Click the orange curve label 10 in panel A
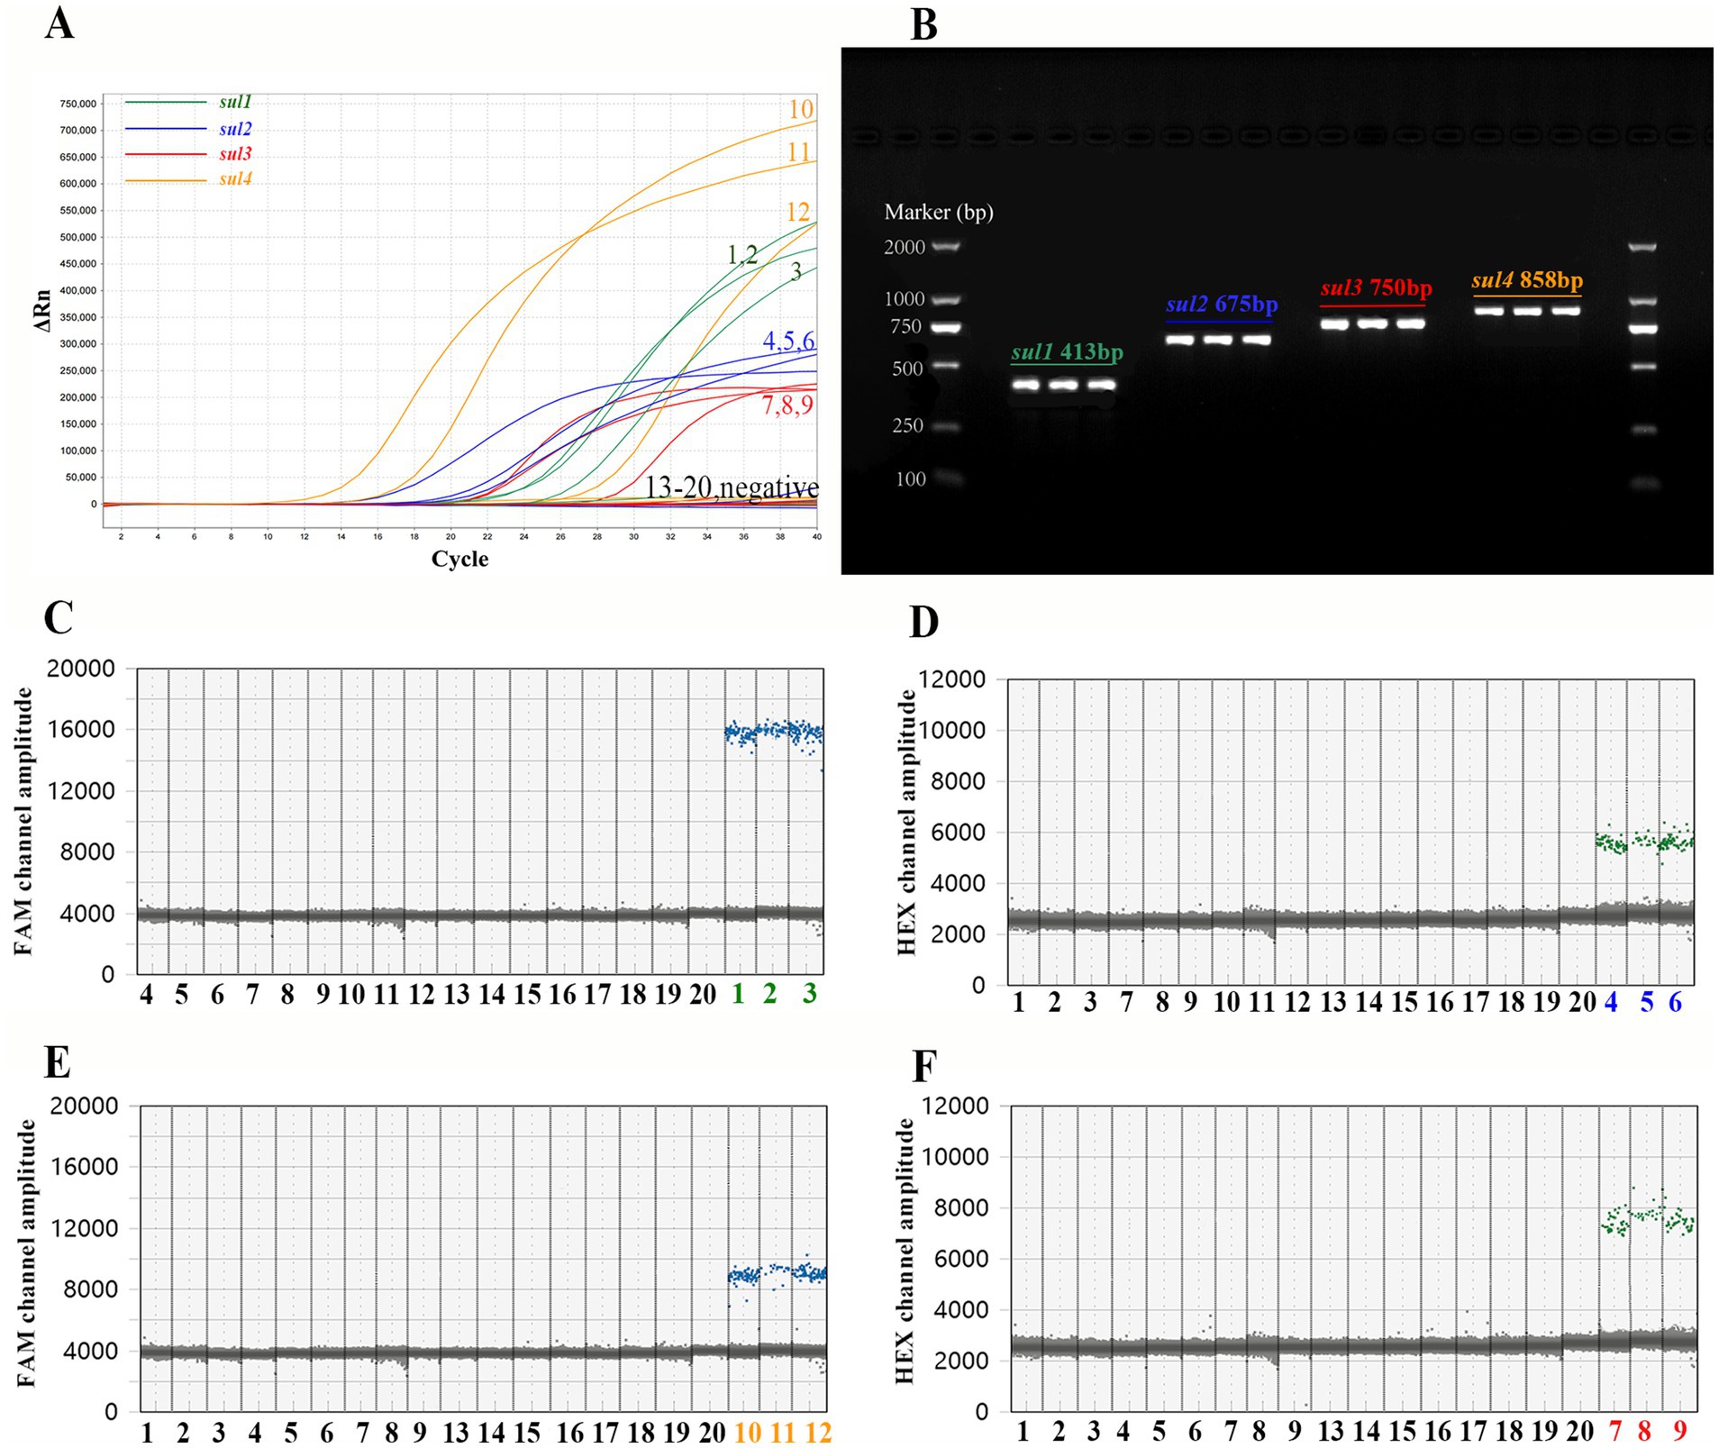Image resolution: width=1719 pixels, height=1448 pixels. (801, 110)
